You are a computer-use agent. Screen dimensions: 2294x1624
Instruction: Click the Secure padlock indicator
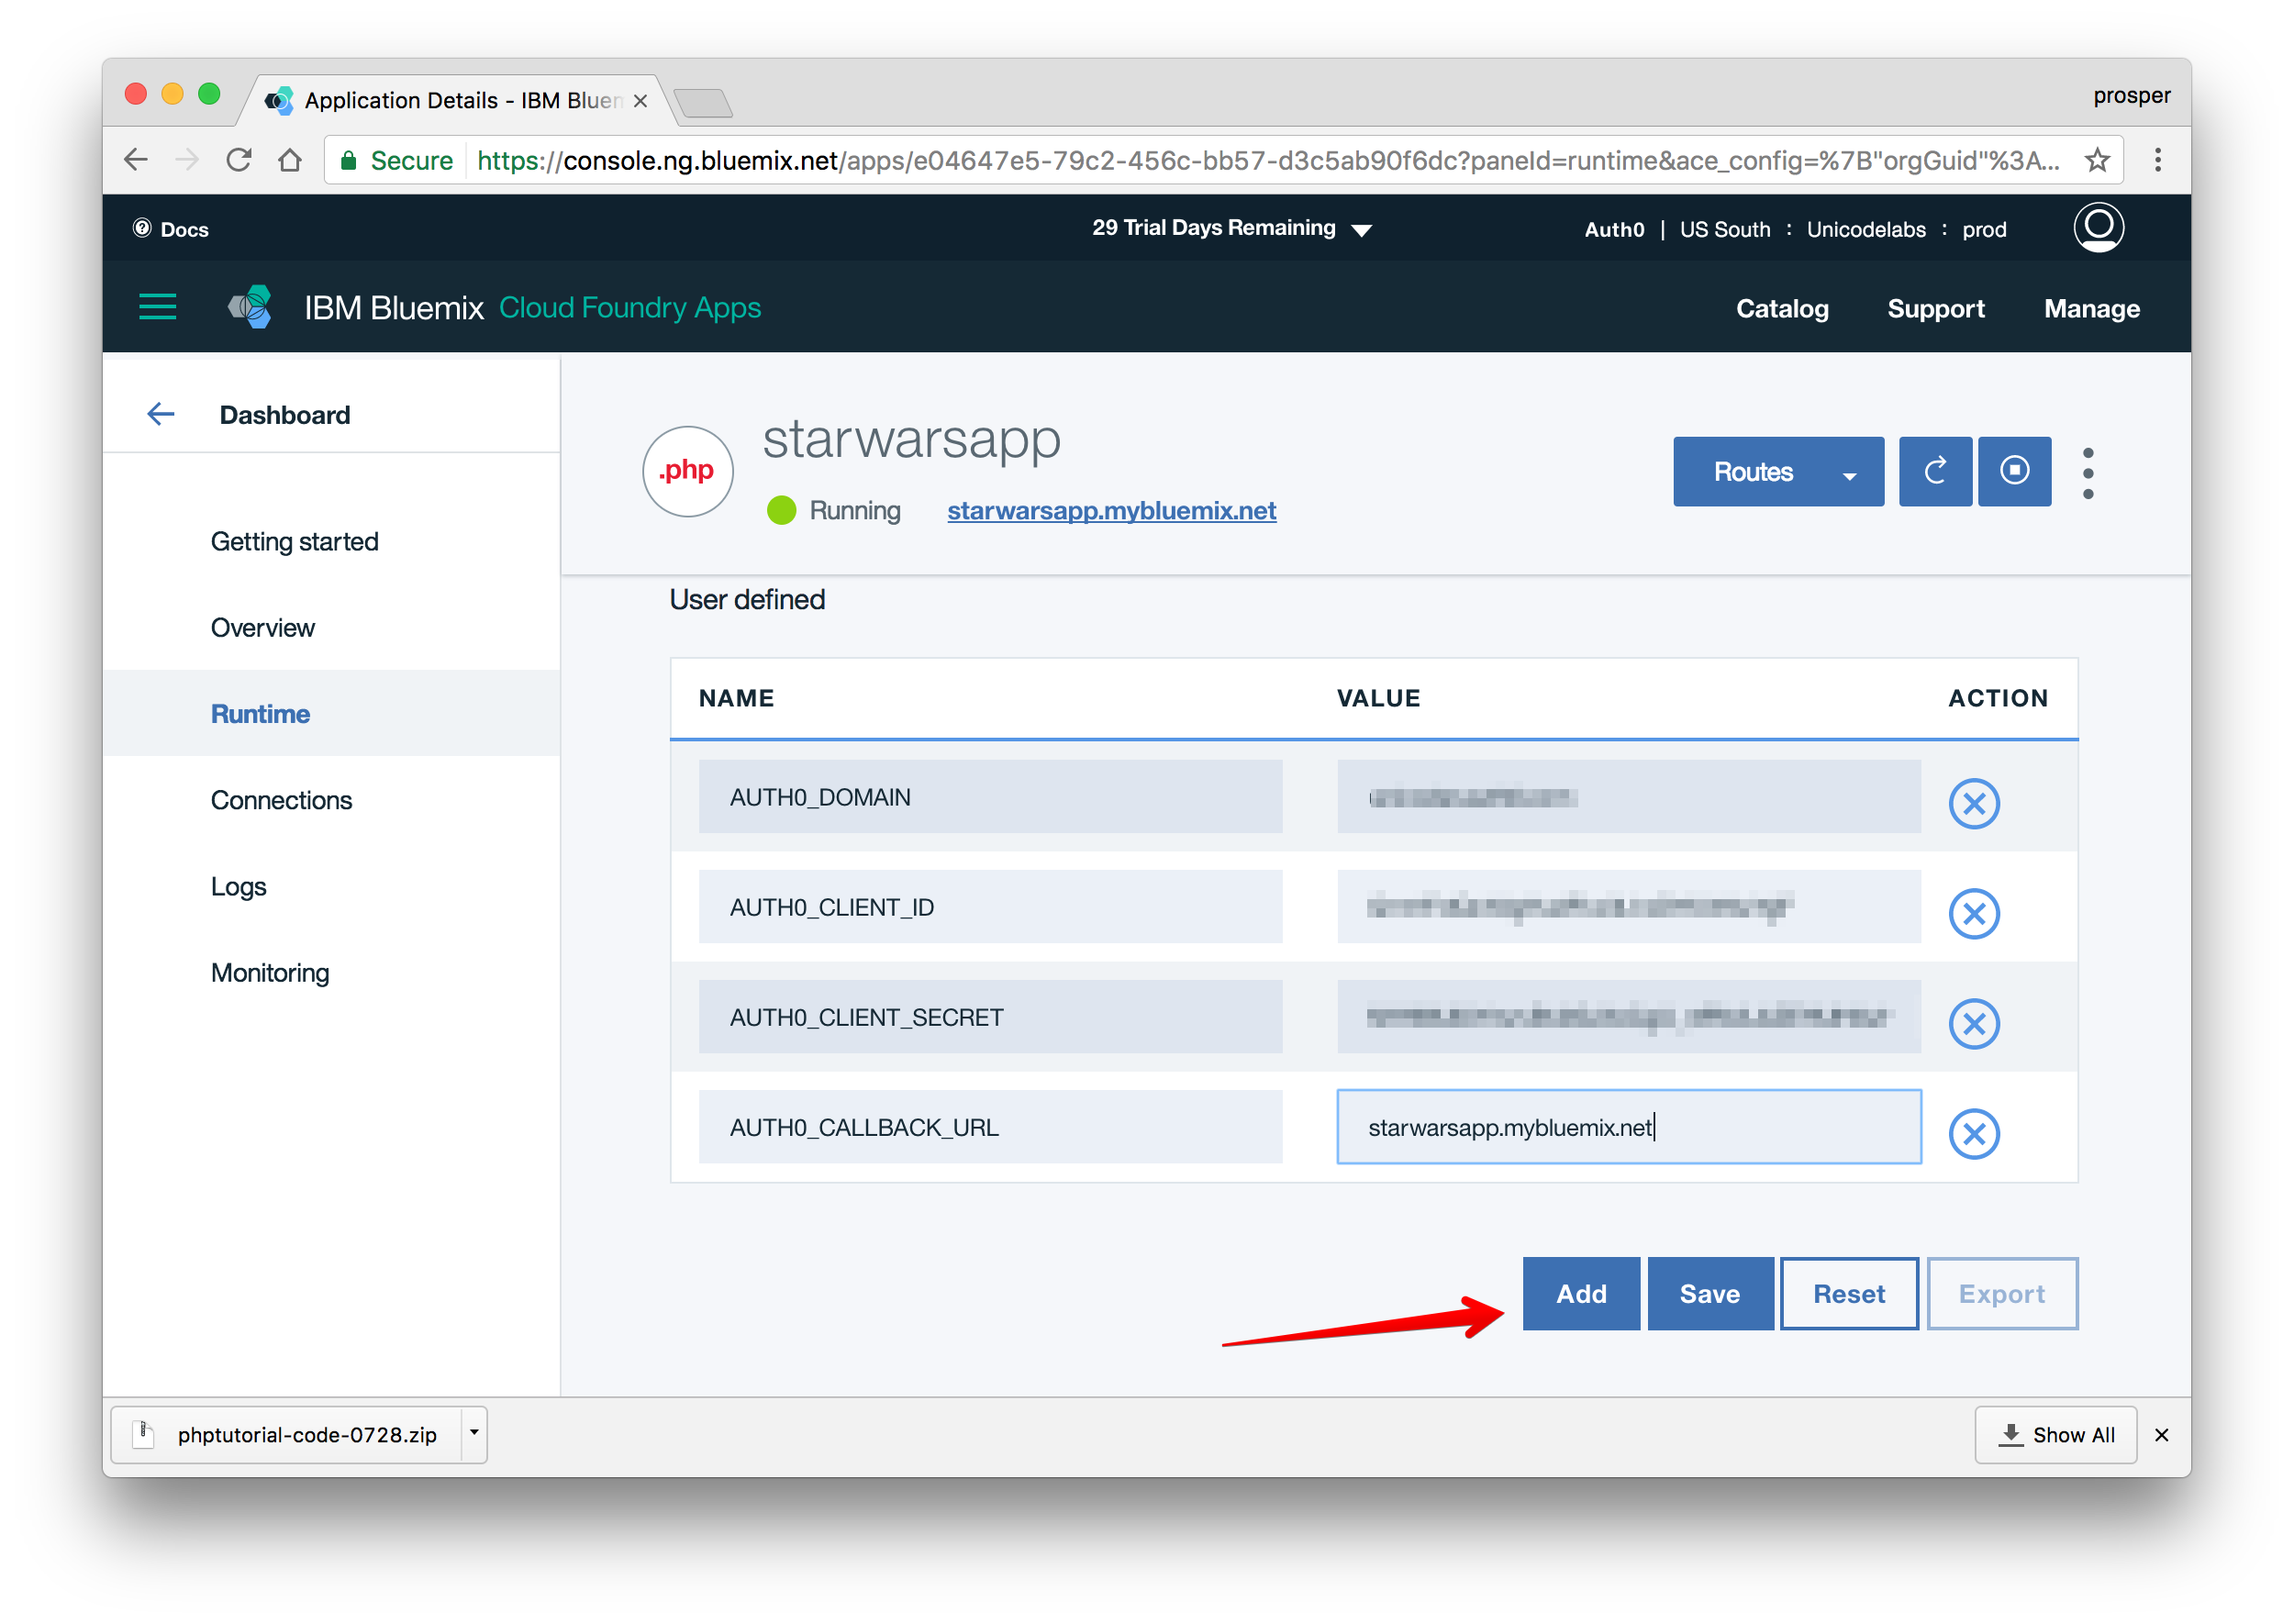(x=396, y=161)
